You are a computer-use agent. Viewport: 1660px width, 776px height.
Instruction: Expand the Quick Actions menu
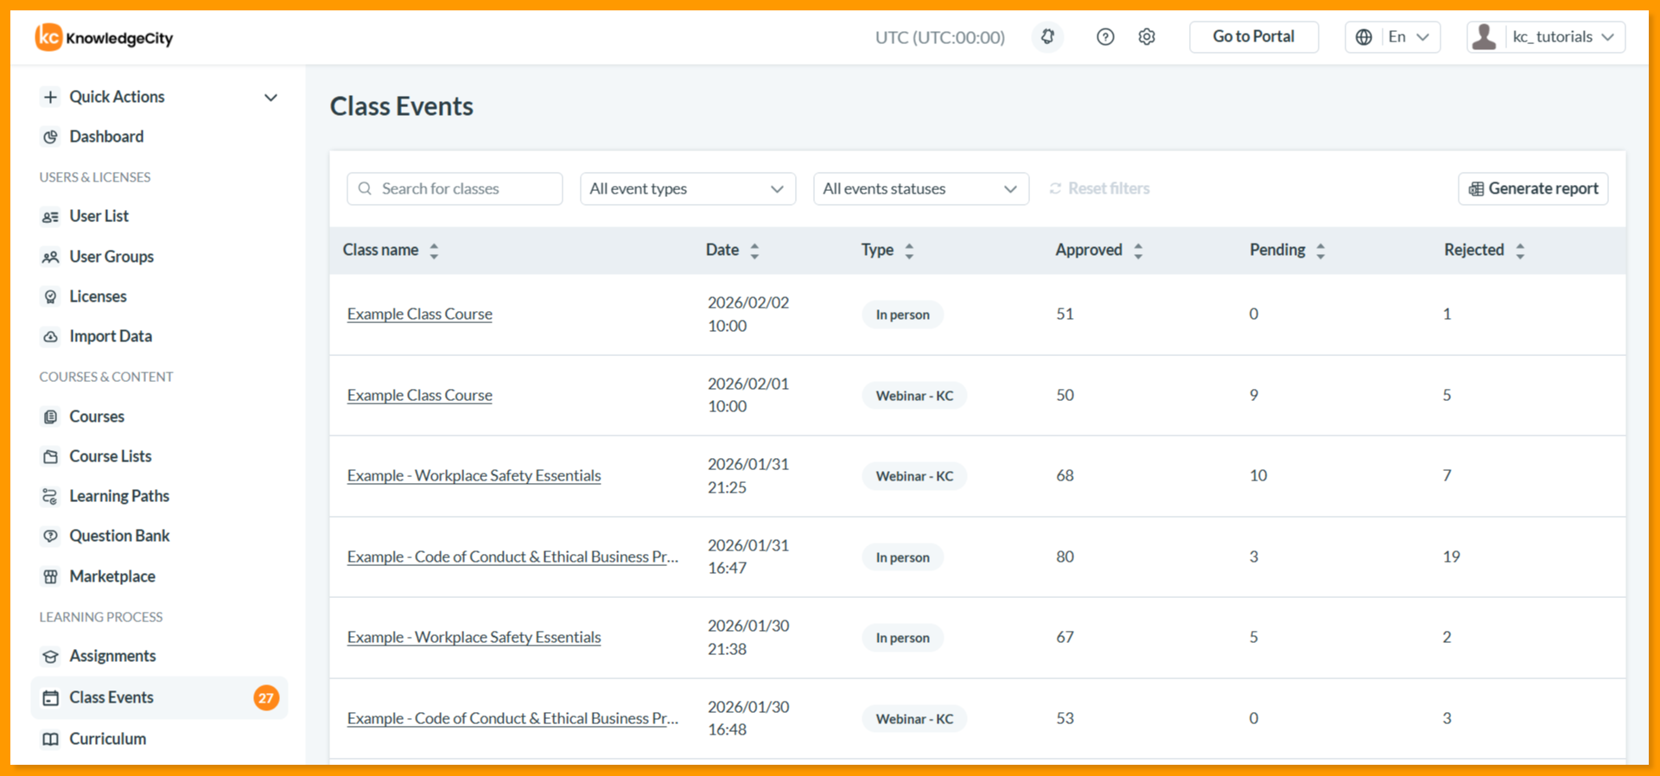click(x=160, y=97)
